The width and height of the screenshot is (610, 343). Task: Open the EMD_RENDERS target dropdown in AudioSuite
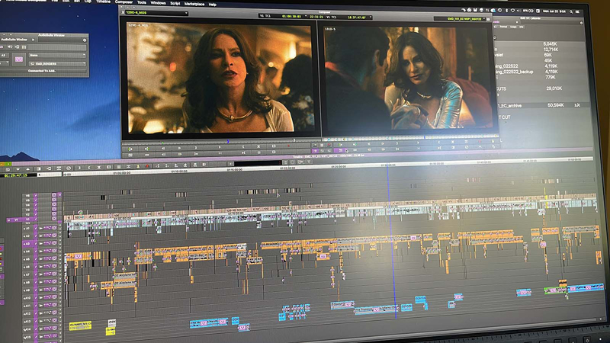click(57, 63)
